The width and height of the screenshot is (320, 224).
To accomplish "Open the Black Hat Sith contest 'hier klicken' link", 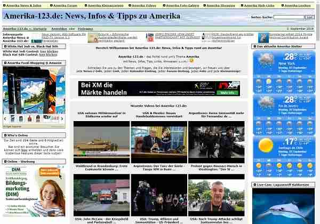I will pos(48,55).
